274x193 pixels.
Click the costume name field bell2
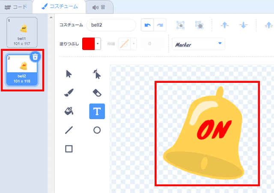(111, 25)
